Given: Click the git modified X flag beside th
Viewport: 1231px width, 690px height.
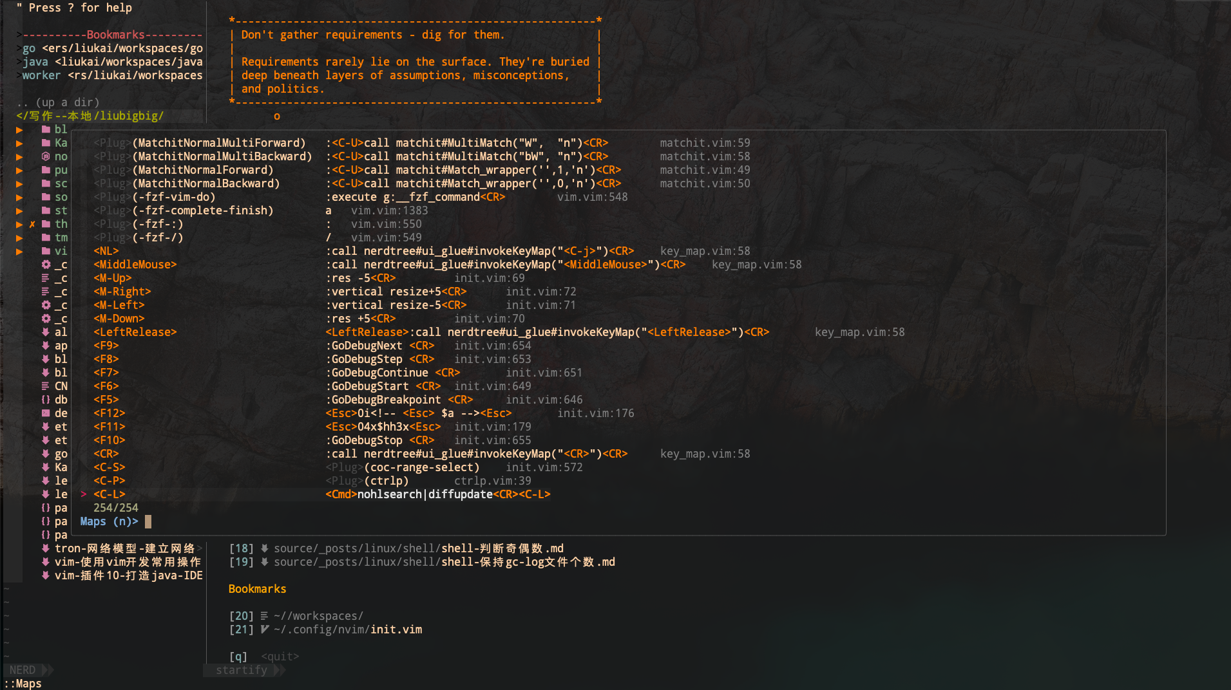Looking at the screenshot, I should (32, 224).
